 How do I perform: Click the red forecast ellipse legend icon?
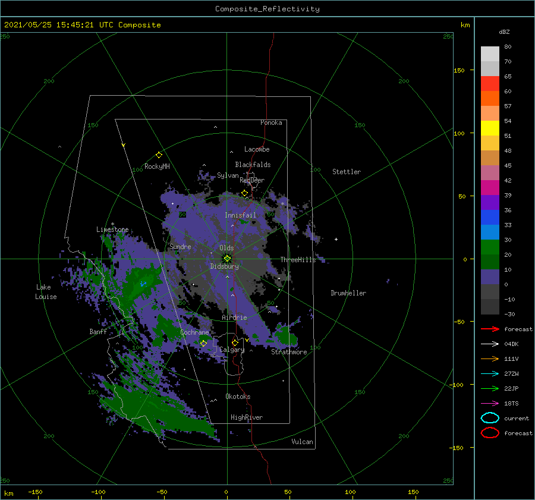(490, 433)
